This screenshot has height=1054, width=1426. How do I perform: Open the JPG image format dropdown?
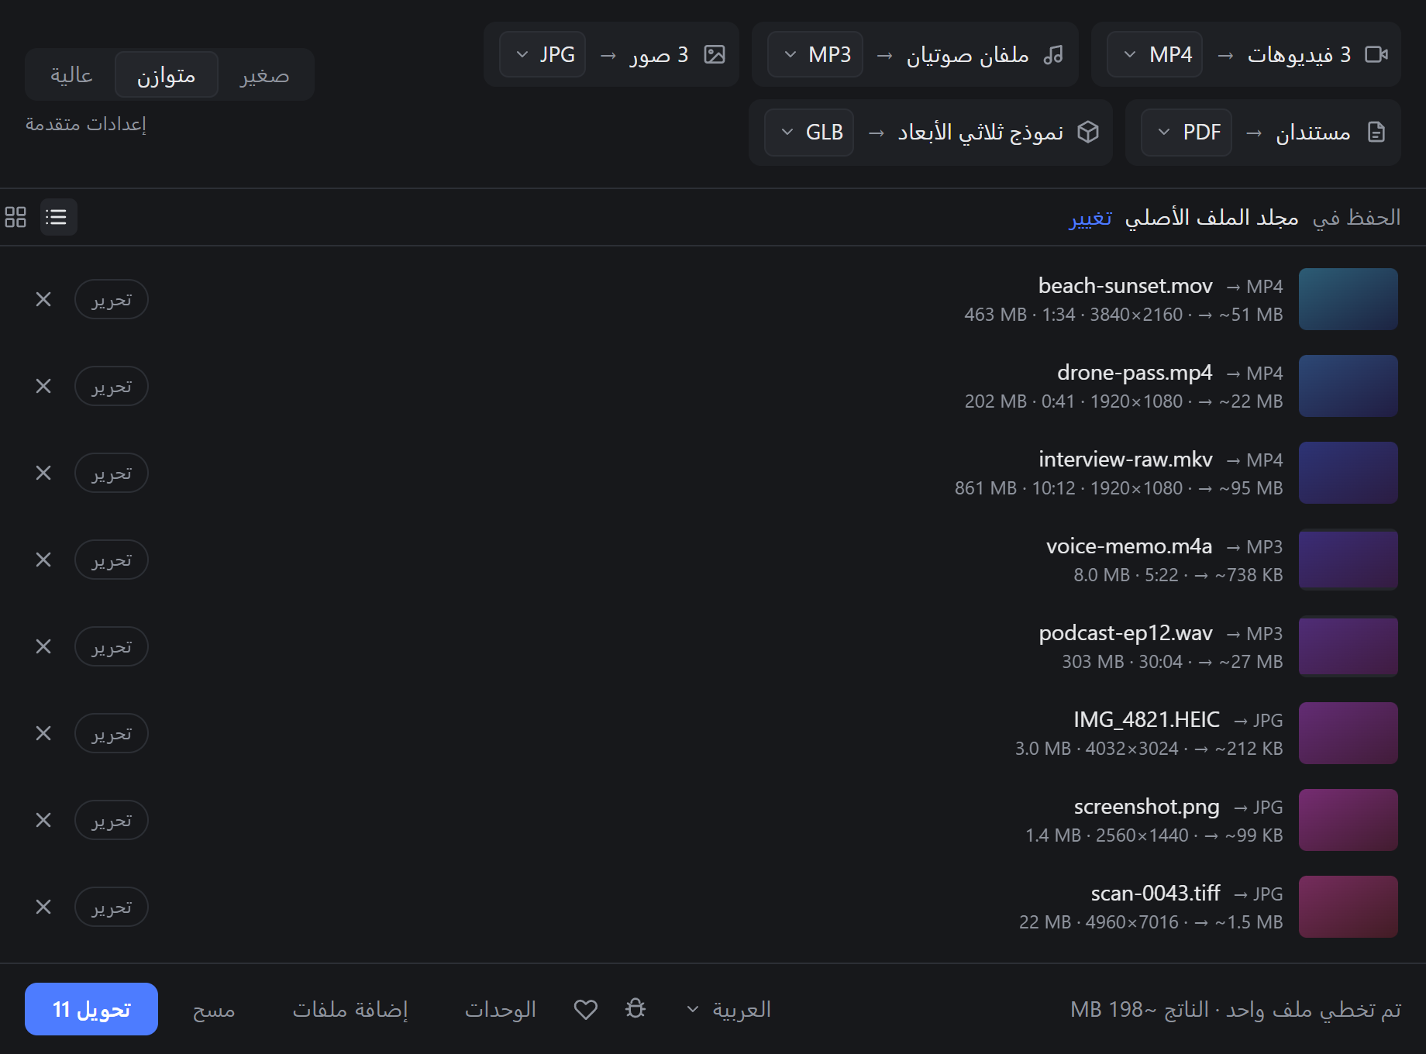coord(542,54)
